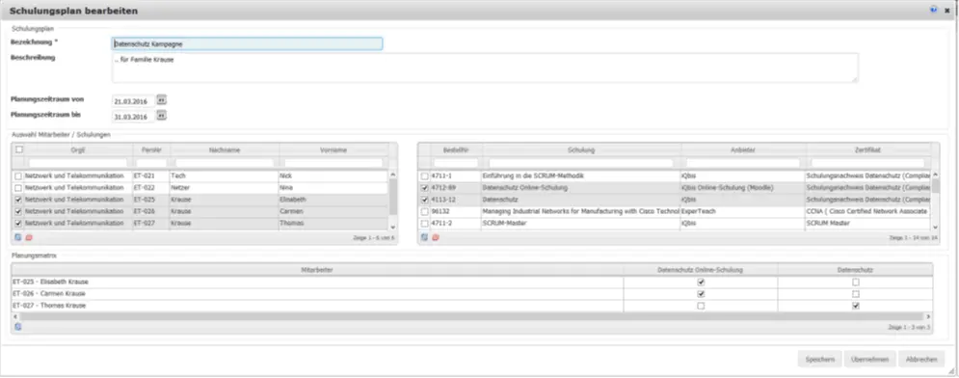Sort trainings by Anbieter column header

pyautogui.click(x=743, y=149)
